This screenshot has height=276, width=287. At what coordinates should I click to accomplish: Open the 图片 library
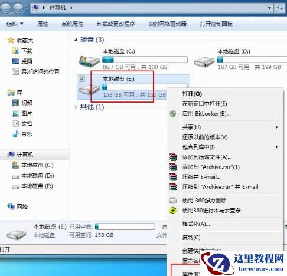tap(22, 113)
